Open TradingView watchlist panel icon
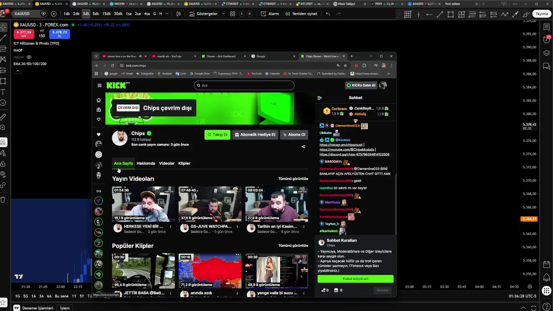The image size is (553, 311). pos(547,27)
